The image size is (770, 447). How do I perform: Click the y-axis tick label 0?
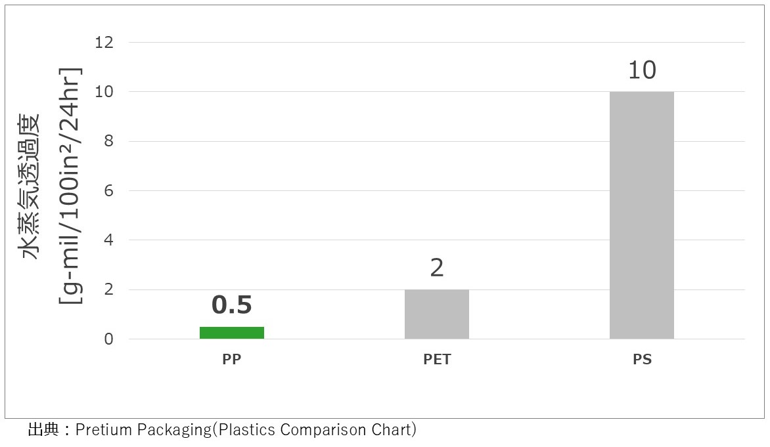click(x=108, y=339)
